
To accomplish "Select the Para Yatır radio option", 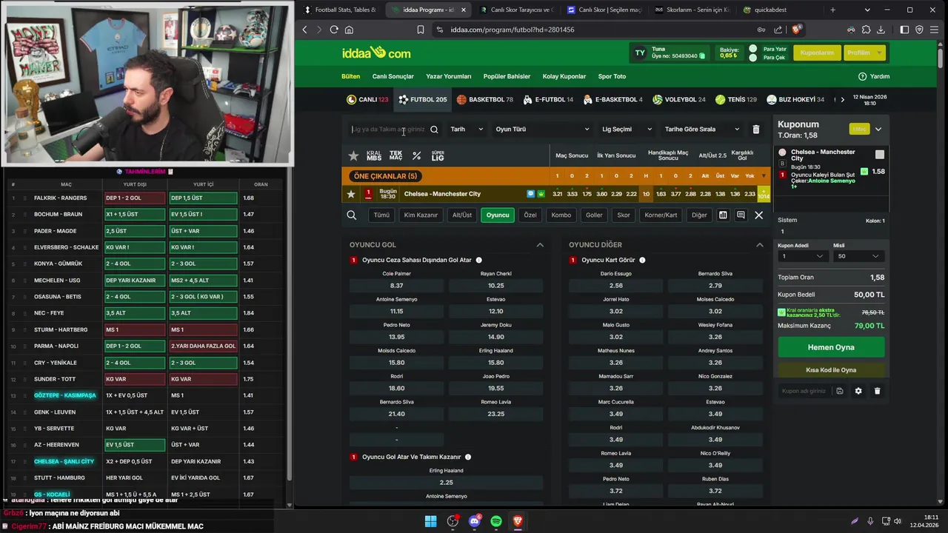I will (753, 49).
